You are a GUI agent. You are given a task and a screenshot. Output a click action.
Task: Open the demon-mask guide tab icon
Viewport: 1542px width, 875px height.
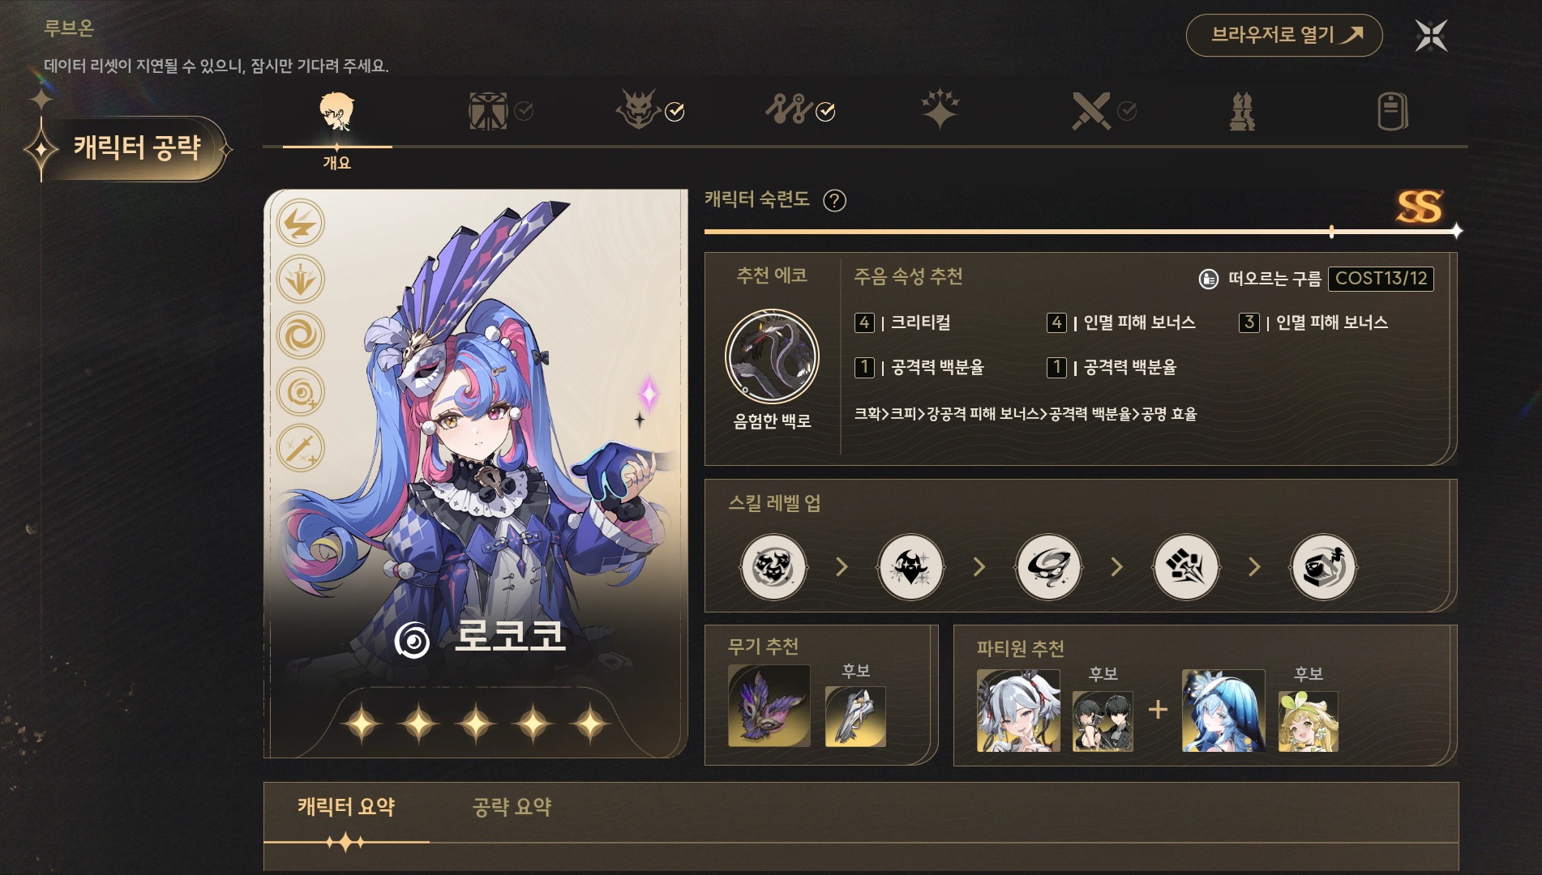click(638, 109)
